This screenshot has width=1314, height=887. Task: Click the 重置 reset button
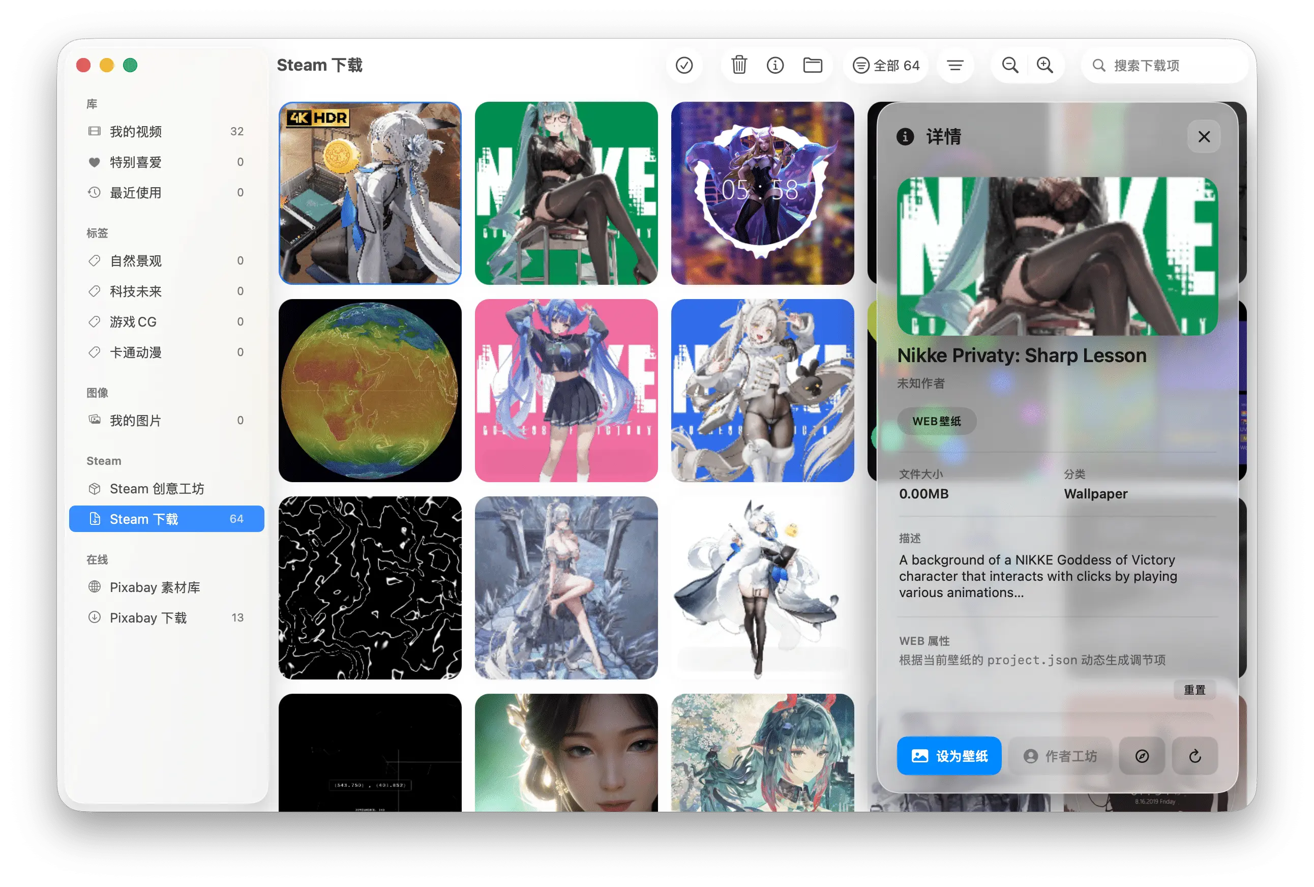[1194, 690]
